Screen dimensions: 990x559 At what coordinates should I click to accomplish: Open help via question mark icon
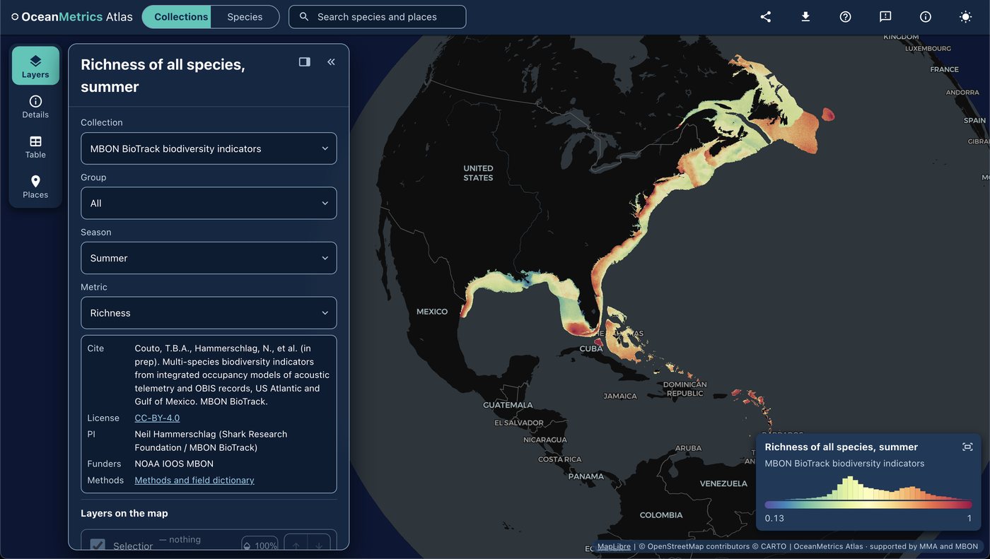845,17
